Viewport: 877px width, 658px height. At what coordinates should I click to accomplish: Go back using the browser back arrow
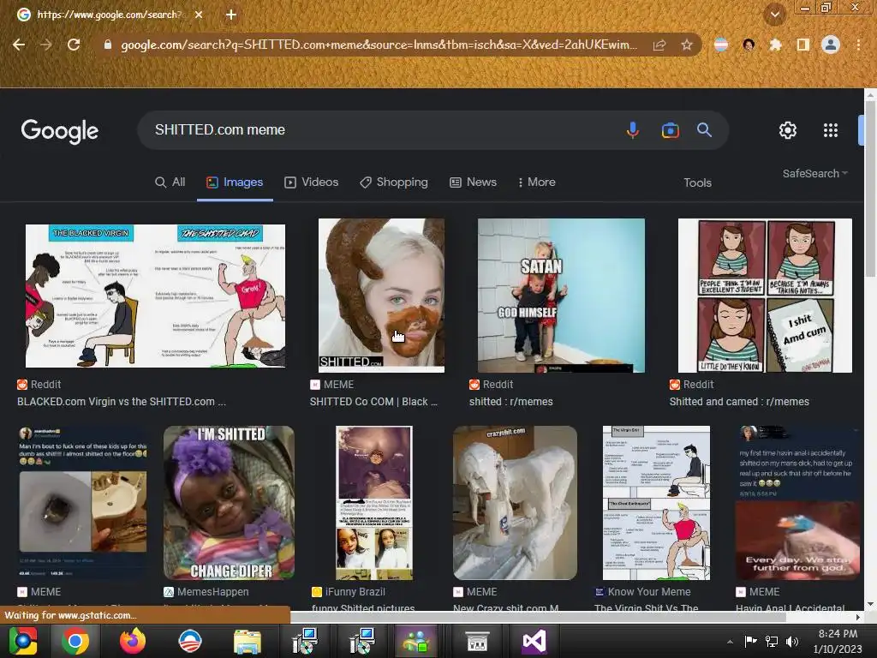pyautogui.click(x=19, y=45)
